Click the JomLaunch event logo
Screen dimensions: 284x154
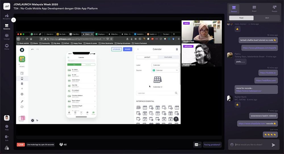[7, 6]
